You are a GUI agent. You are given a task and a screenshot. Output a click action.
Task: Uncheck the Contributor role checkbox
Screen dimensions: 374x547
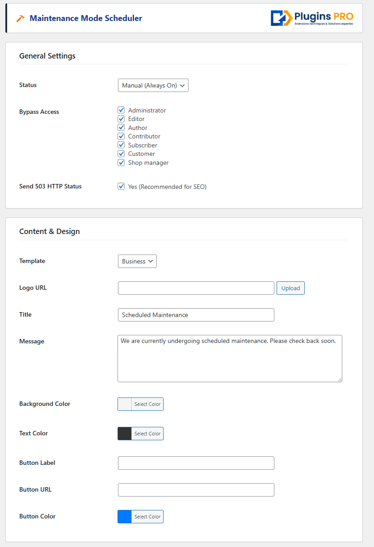(x=121, y=136)
